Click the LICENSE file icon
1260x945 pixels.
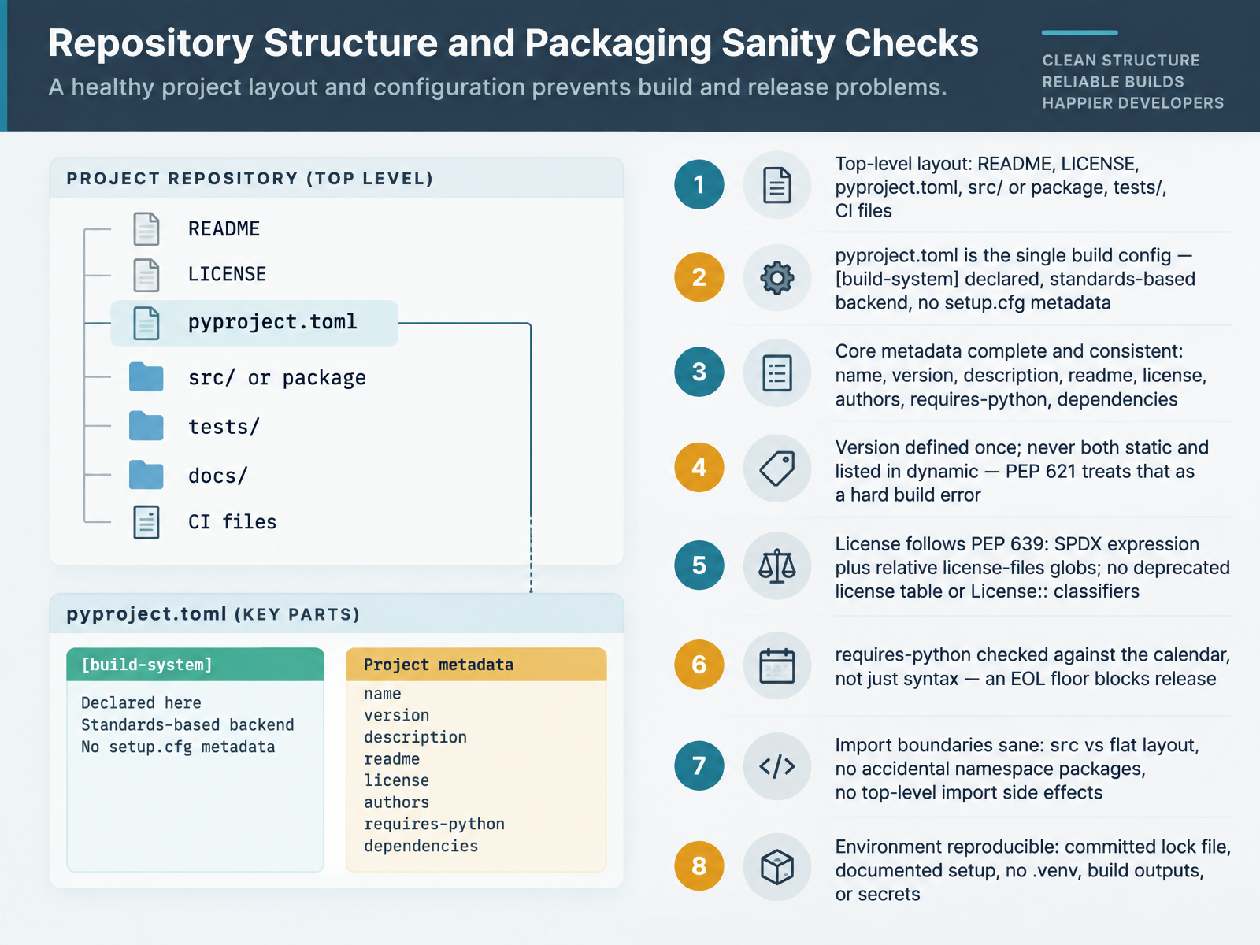pos(146,275)
